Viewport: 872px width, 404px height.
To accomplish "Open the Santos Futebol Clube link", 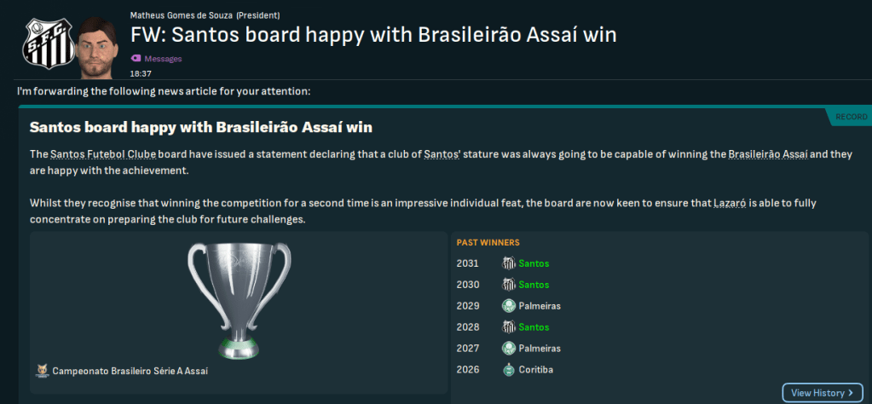I will coord(98,154).
